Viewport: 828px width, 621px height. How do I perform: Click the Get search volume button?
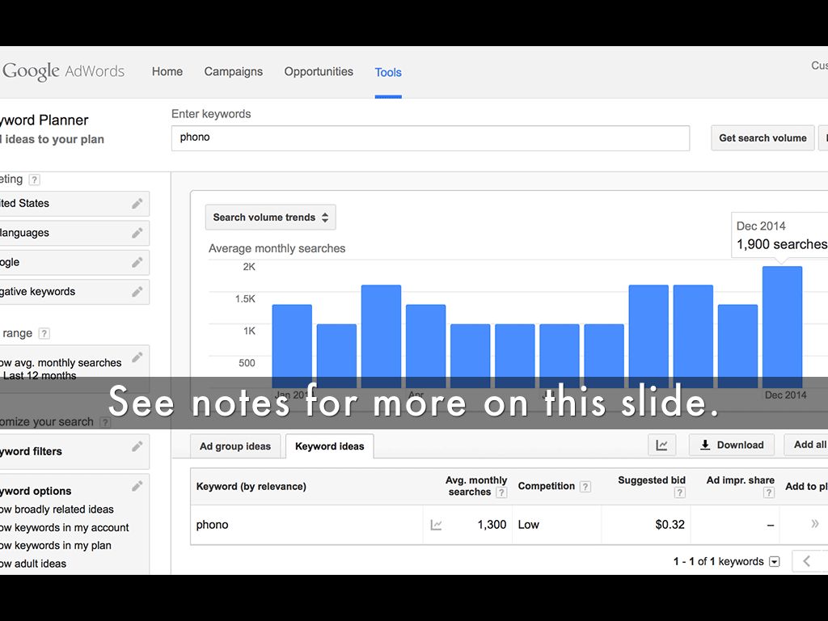coord(762,138)
